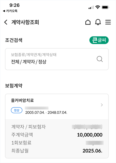This screenshot has width=116, height=163.
Task: Tap the contract period 2005.07.04. - 2048.07.04.
Action: pos(46,113)
